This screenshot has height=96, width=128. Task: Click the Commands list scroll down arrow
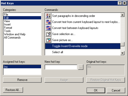(x=122, y=53)
